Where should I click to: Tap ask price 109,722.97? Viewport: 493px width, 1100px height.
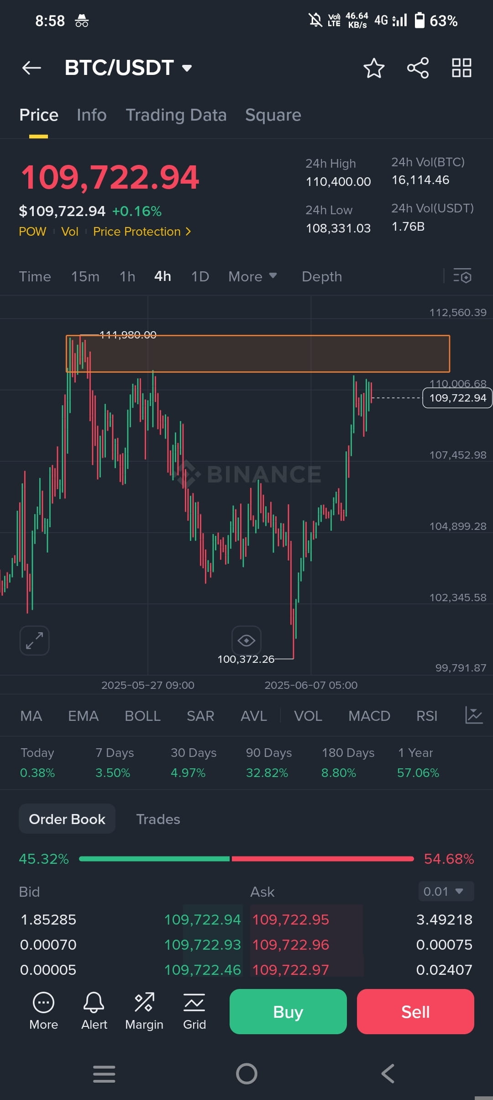pos(291,969)
